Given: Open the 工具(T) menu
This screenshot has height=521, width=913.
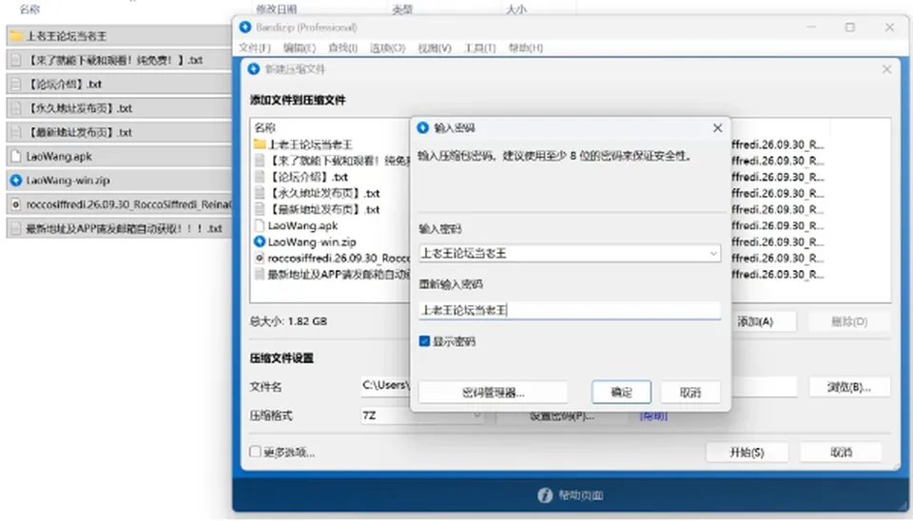Looking at the screenshot, I should coord(479,48).
